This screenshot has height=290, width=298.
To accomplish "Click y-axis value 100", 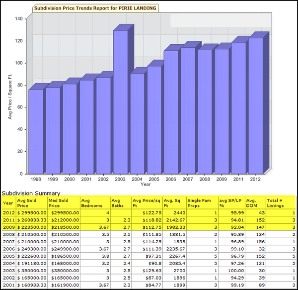I will (19, 63).
